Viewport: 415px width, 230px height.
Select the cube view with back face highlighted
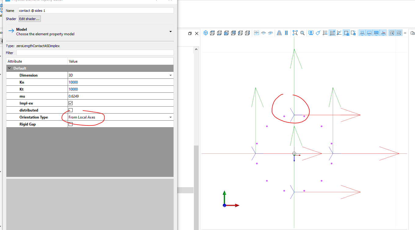pos(234,33)
